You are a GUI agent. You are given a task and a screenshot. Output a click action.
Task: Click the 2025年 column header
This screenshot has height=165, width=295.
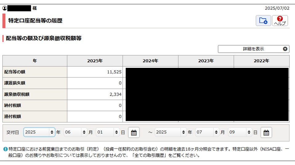pyautogui.click(x=95, y=61)
